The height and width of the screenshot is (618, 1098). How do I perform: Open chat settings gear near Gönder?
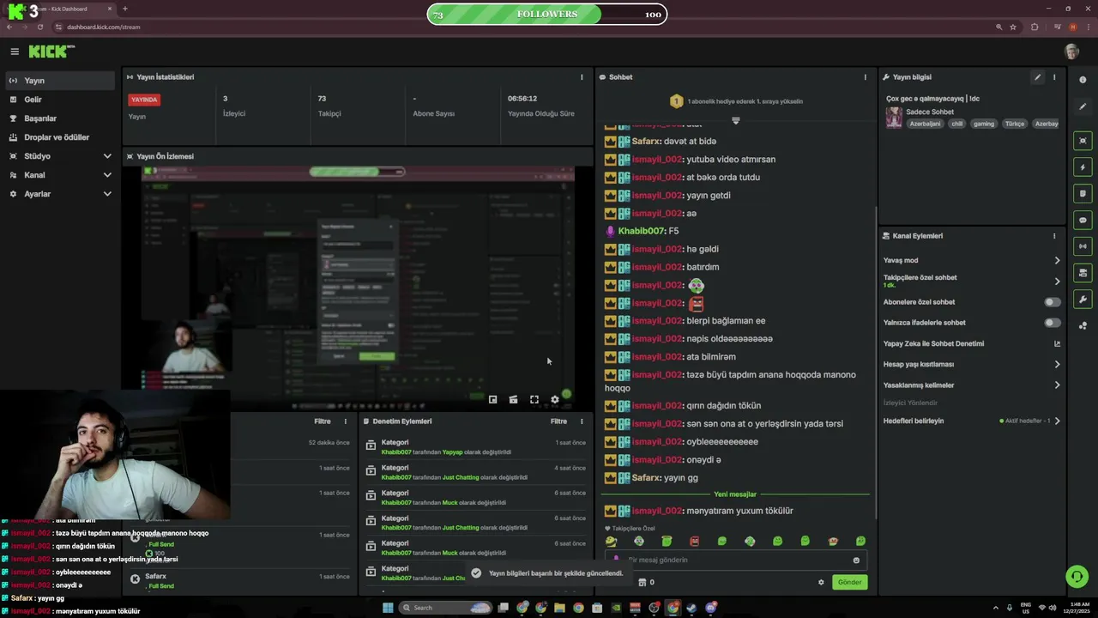(821, 582)
